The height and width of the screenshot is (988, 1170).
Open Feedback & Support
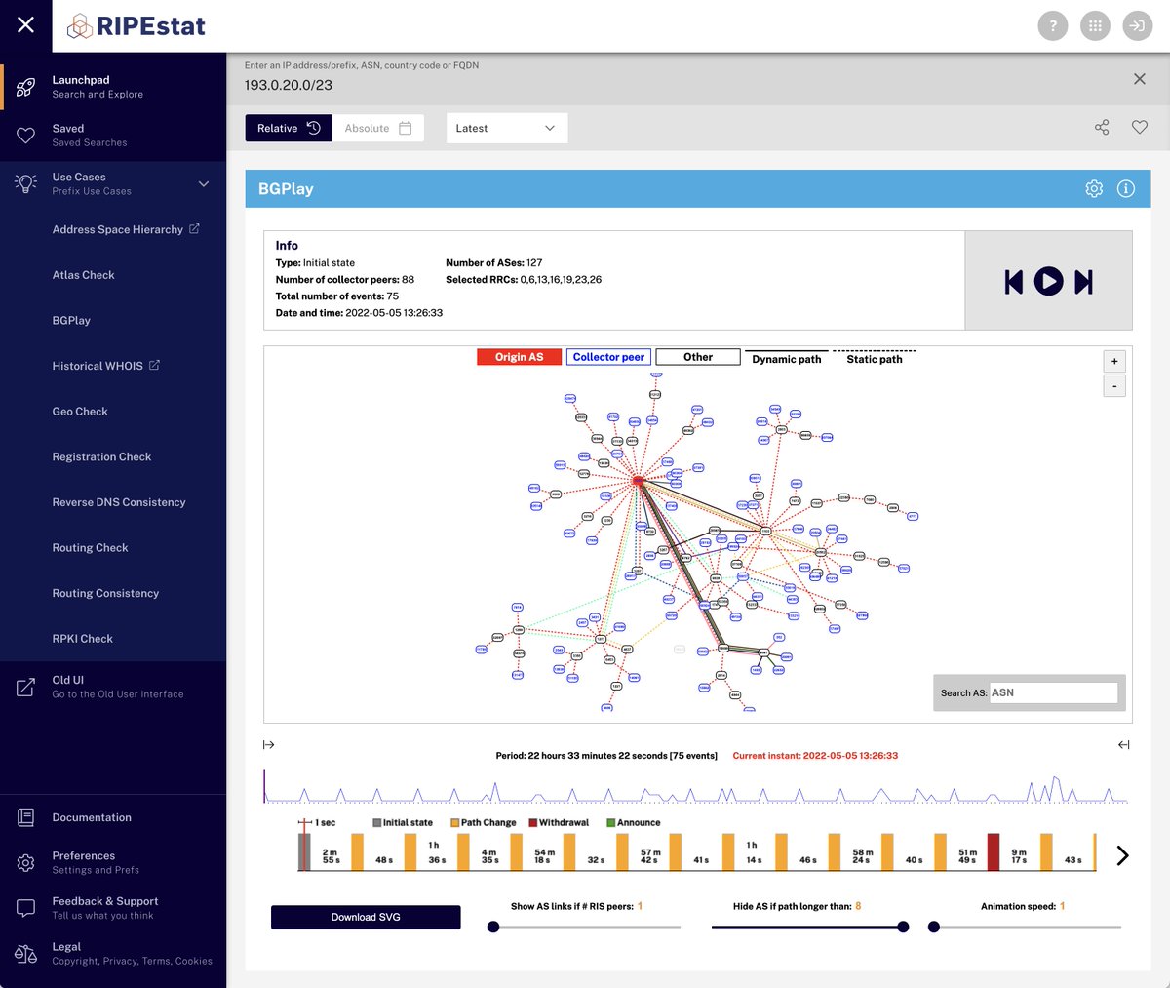point(105,908)
